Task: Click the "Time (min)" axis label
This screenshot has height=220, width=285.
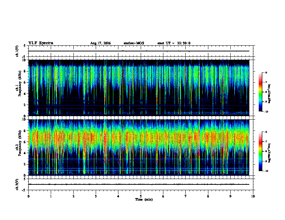Action: 144,200
